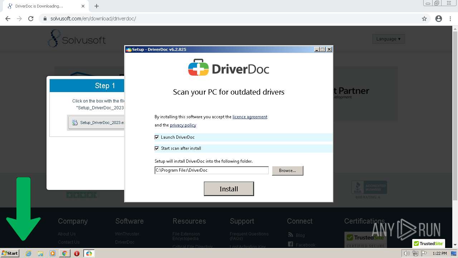
Task: Open the File Extension Encyclopedia footer link
Action: coord(186,236)
